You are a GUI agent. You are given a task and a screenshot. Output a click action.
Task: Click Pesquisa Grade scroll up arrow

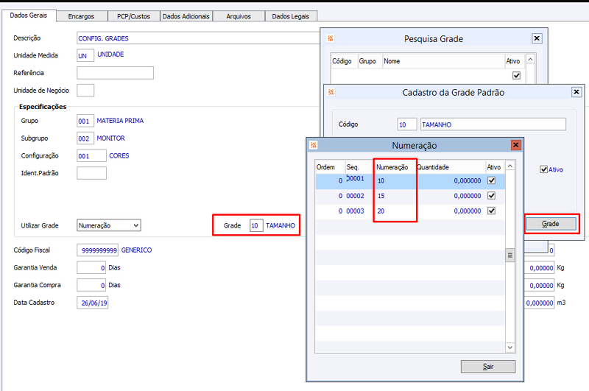(x=530, y=60)
